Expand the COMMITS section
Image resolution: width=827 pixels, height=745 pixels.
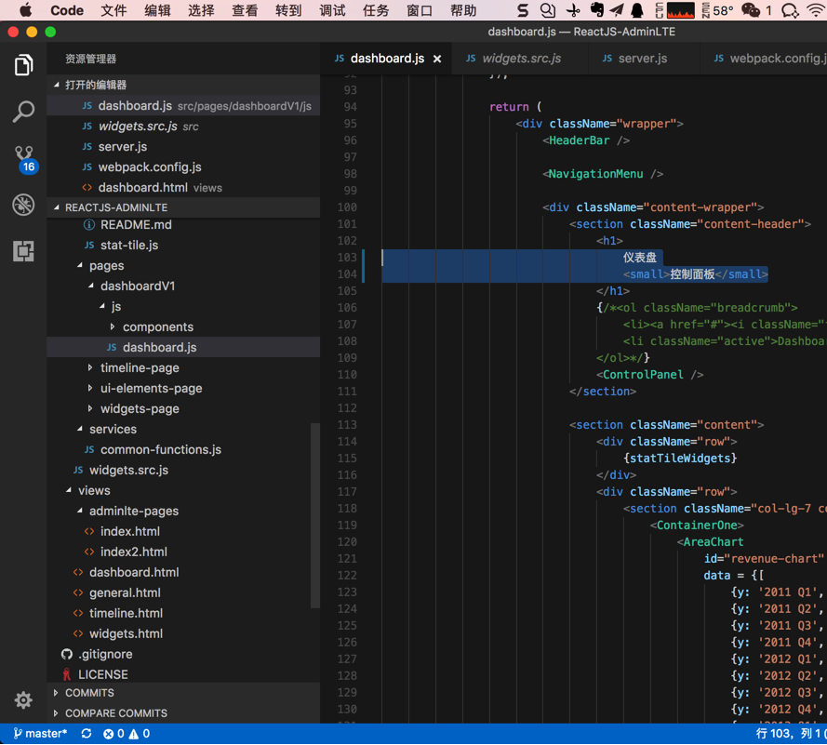click(89, 693)
